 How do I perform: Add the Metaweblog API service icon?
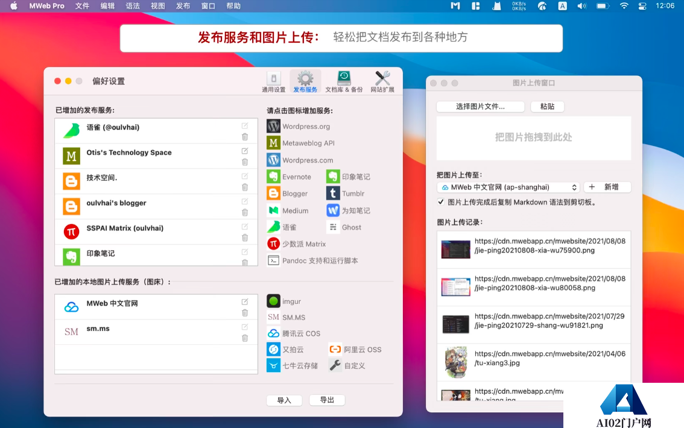pyautogui.click(x=273, y=143)
